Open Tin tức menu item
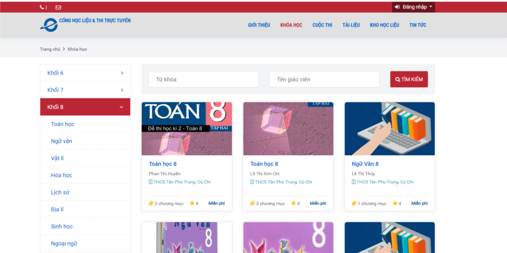507x253 pixels. coord(418,25)
